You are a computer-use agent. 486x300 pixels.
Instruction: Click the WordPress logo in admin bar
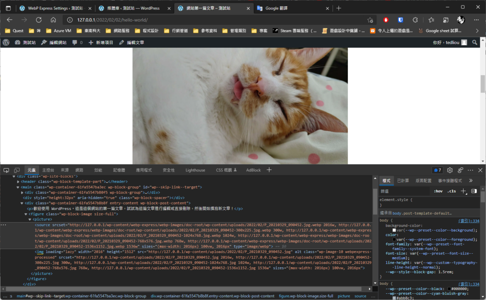pyautogui.click(x=6, y=42)
